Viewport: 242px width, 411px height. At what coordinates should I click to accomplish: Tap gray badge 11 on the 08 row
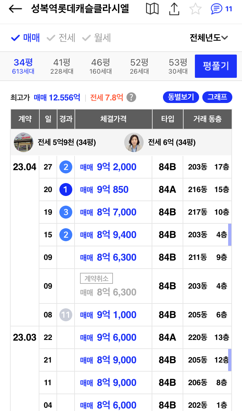66,315
